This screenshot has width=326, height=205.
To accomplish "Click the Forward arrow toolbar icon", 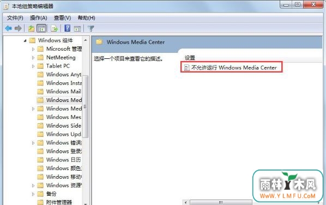I will pyautogui.click(x=18, y=28).
